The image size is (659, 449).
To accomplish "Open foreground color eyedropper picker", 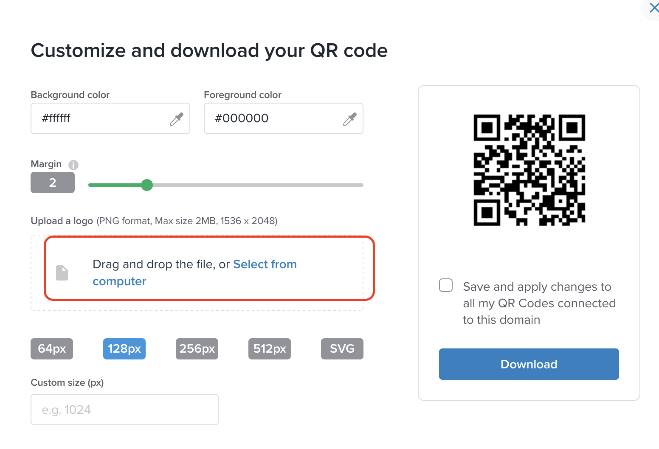I will pos(351,119).
